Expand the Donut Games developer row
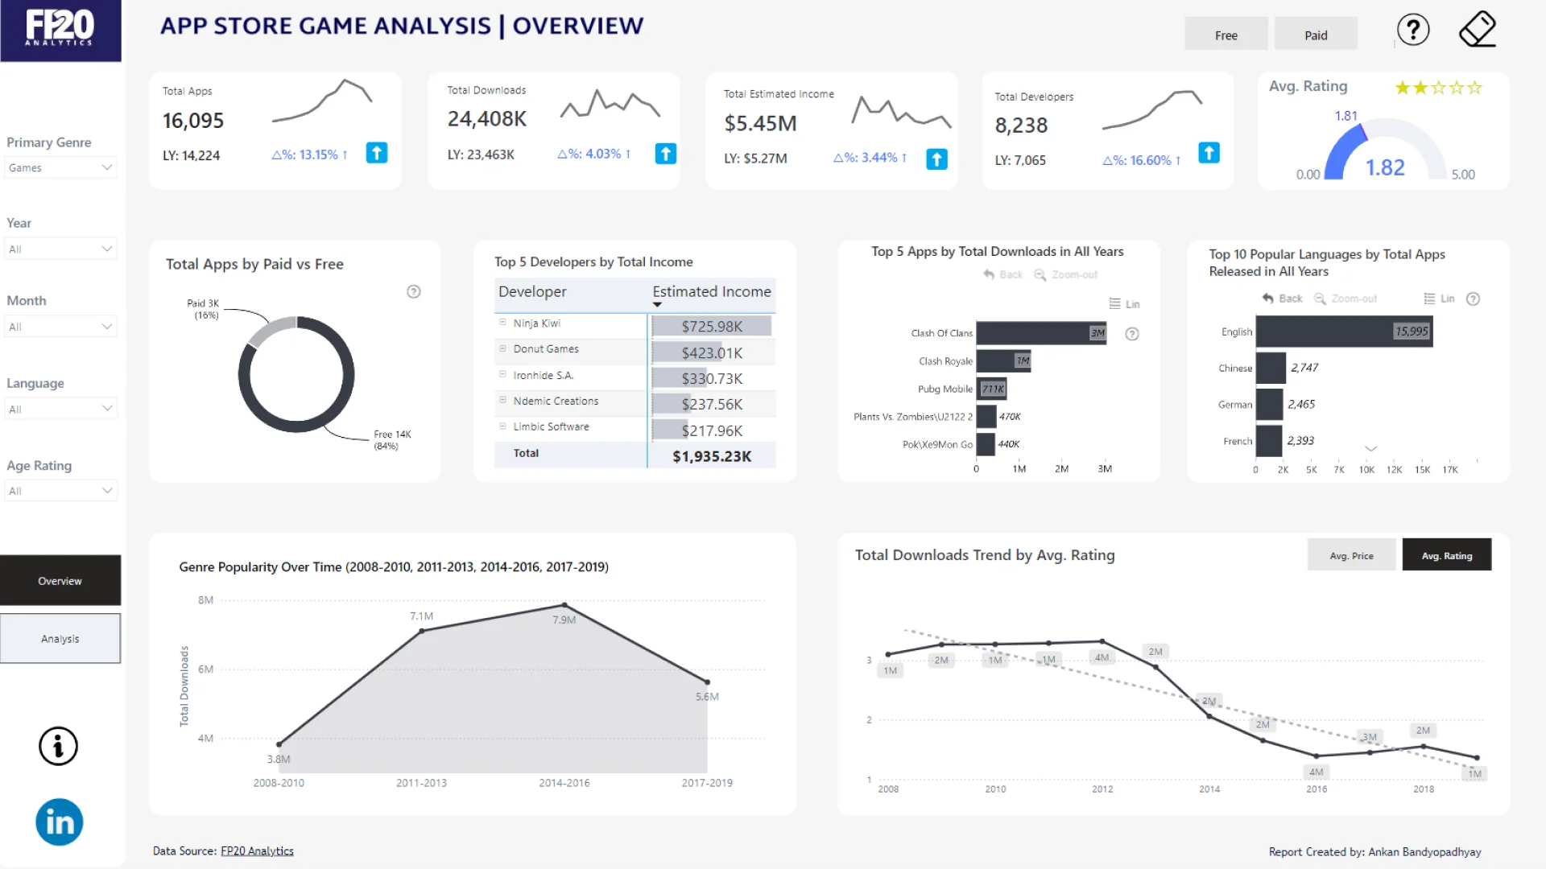 (x=502, y=348)
